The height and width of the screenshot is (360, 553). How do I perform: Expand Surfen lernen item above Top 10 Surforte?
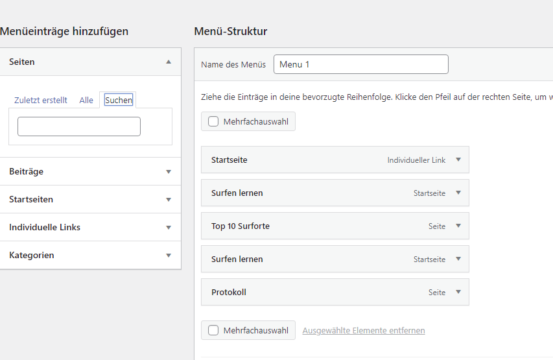(458, 193)
